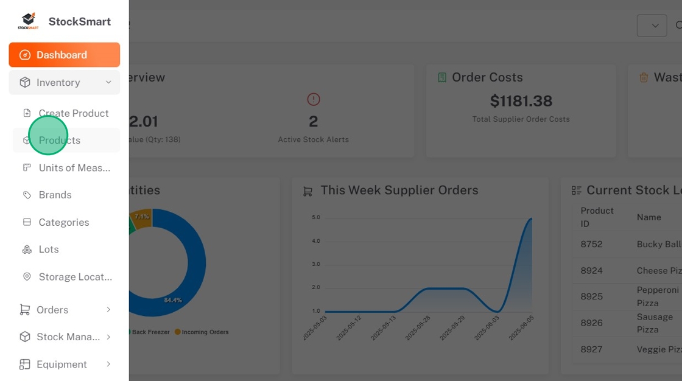Click the Name column header
The height and width of the screenshot is (381, 682).
click(x=649, y=217)
